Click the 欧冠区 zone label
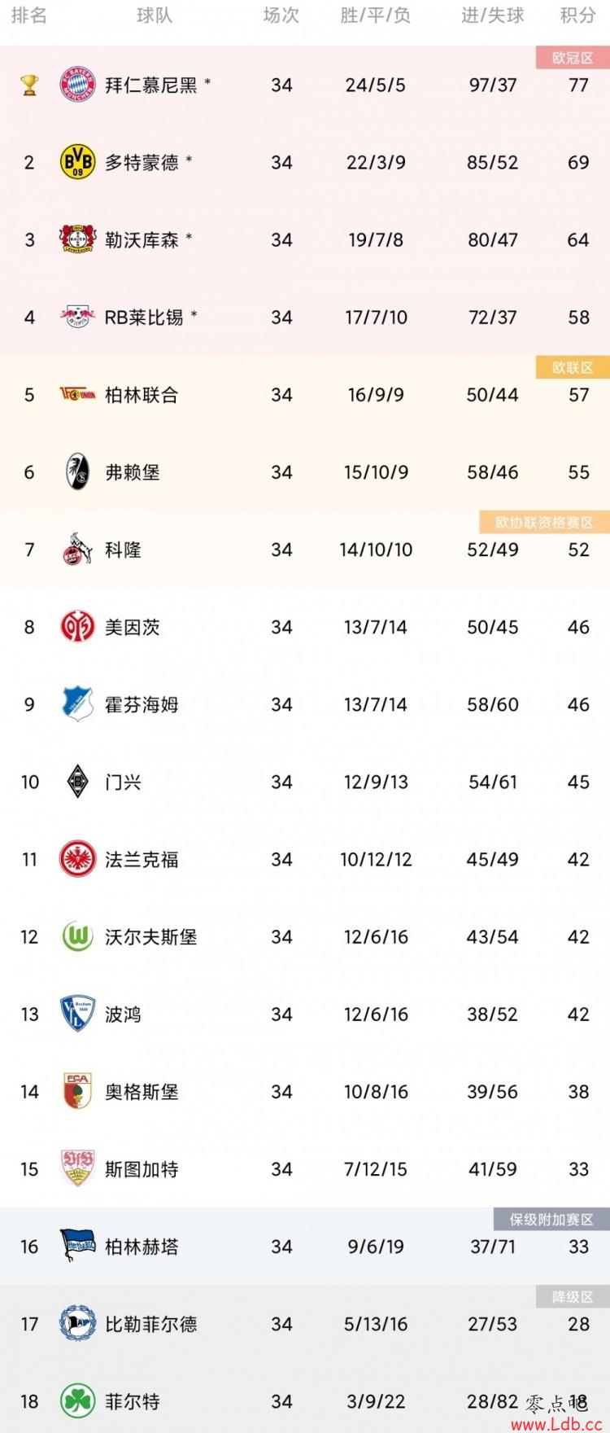Image resolution: width=610 pixels, height=1433 pixels. tap(573, 58)
